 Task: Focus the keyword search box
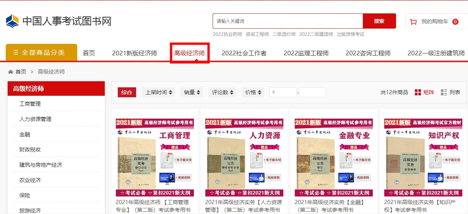coord(288,21)
